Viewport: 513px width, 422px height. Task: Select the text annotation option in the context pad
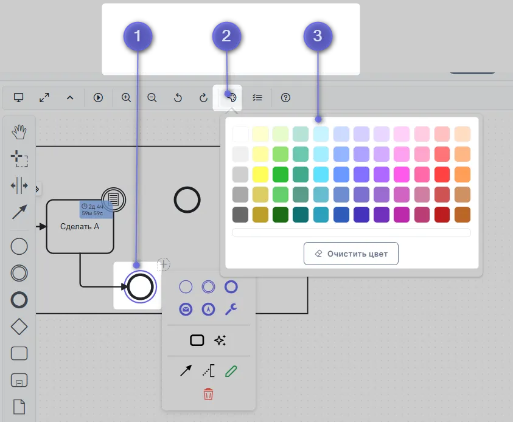(208, 370)
